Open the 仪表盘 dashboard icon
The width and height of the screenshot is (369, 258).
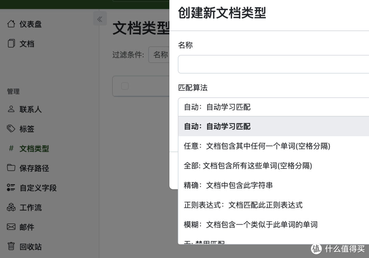pyautogui.click(x=11, y=24)
